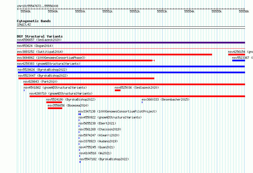Click the blue nsv4259383 variant bar
Image resolution: width=253 pixels, height=173 pixels.
pyautogui.click(x=131, y=66)
